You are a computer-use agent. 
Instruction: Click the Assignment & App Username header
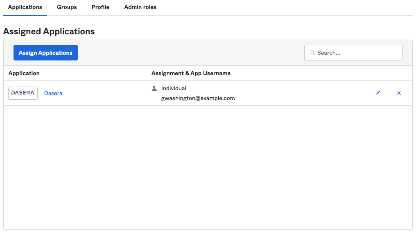pos(191,73)
